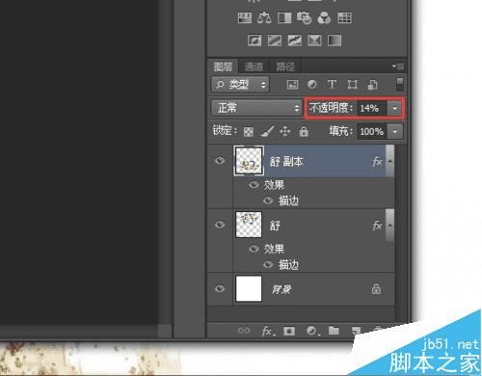Link layers using the chain icon
This screenshot has width=482, height=376.
(x=244, y=331)
